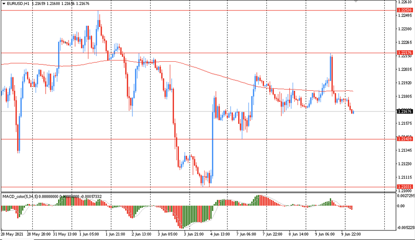Click the 1.21115 price axis value
This screenshot has height=240, width=415.
[x=405, y=177]
